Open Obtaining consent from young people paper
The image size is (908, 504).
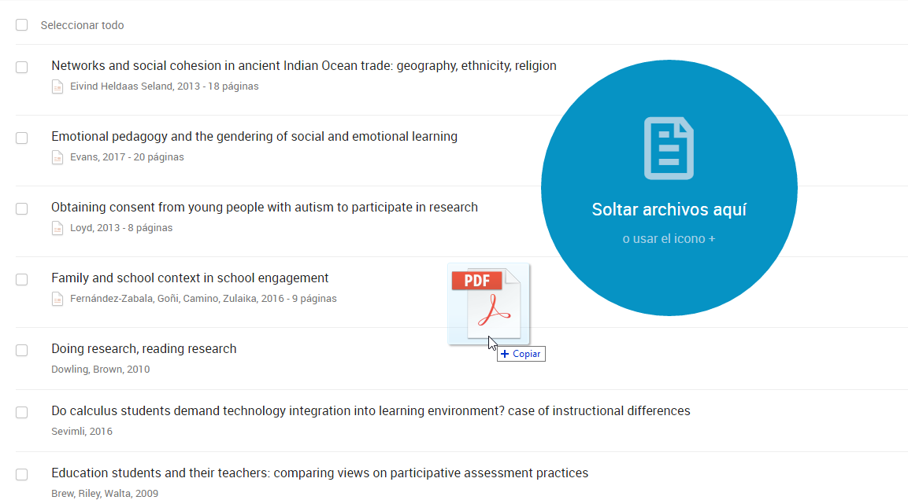(264, 208)
